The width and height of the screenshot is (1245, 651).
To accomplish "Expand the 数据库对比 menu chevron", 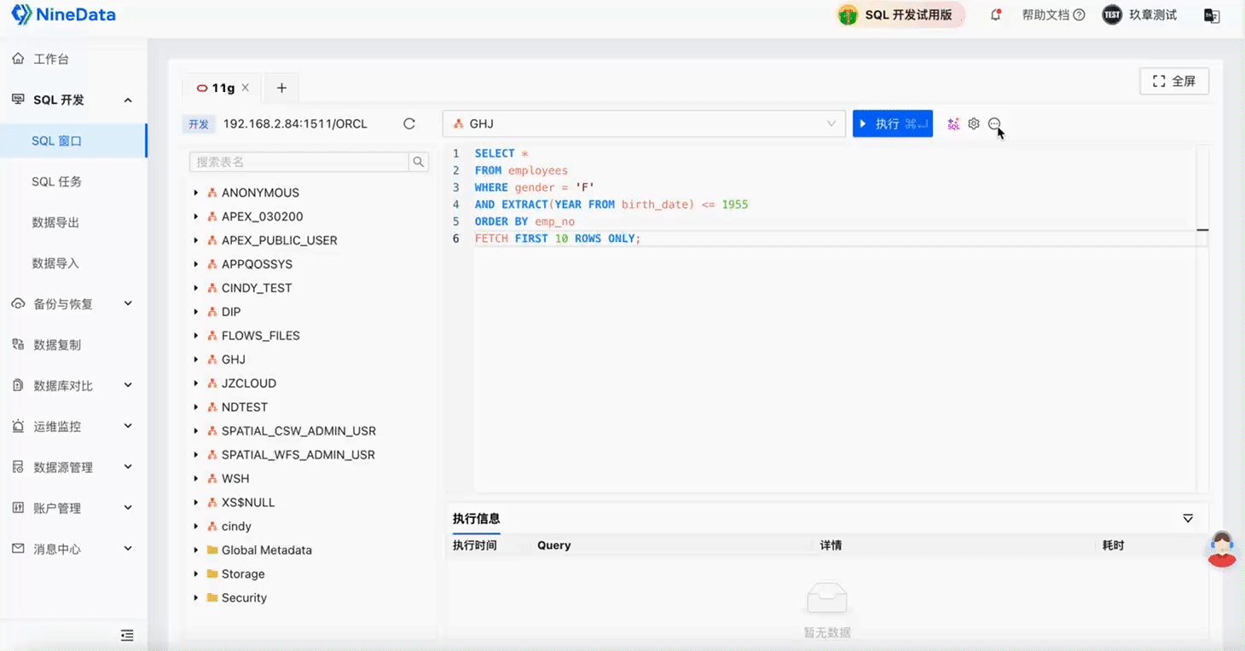I will (128, 385).
